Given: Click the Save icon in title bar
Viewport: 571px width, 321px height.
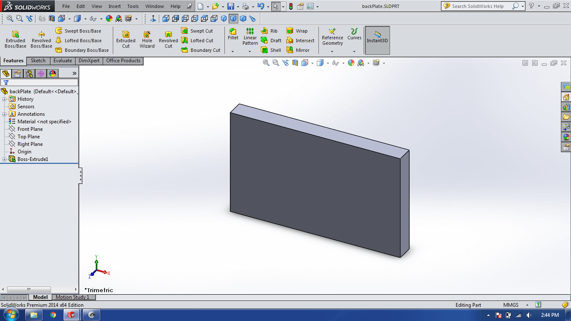Looking at the screenshot, I should pos(231,6).
